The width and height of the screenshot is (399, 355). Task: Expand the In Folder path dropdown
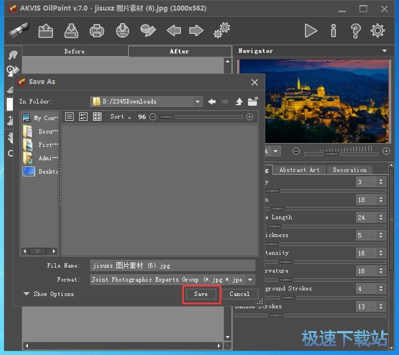pyautogui.click(x=197, y=101)
